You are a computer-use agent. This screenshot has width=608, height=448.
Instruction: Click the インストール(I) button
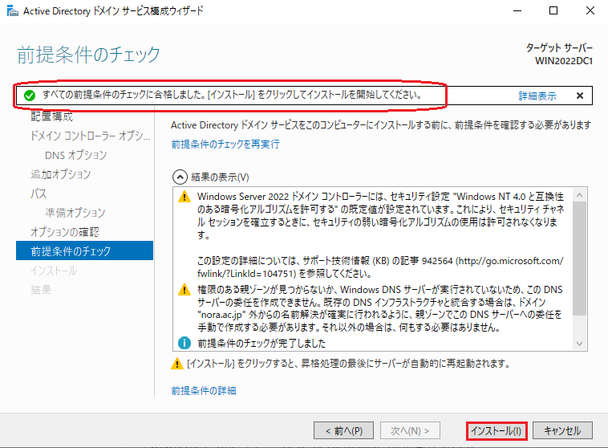497,431
